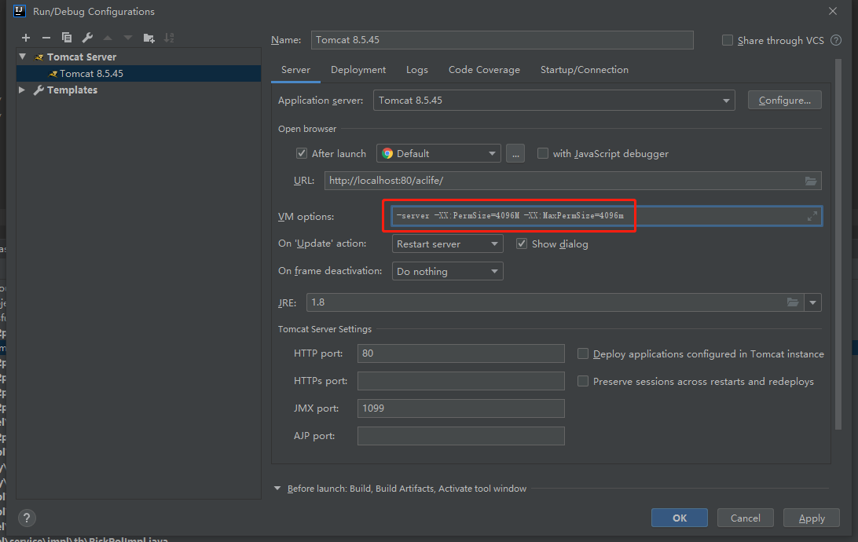858x542 pixels.
Task: Click the Configure... button
Action: 784,101
